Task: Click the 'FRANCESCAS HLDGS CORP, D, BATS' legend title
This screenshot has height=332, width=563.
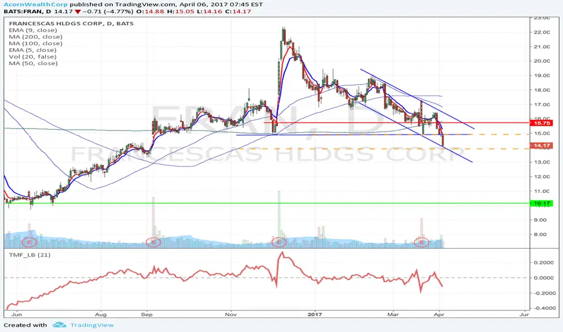Action: click(x=71, y=24)
